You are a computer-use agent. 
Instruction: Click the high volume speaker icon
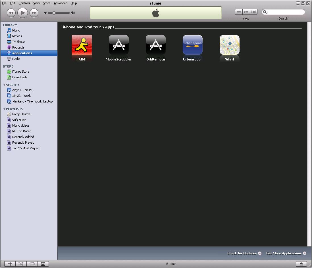[73, 13]
